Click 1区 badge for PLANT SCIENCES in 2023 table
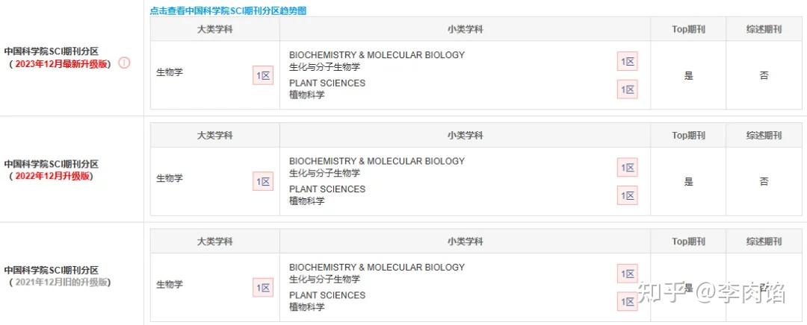This screenshot has height=325, width=807. click(628, 90)
